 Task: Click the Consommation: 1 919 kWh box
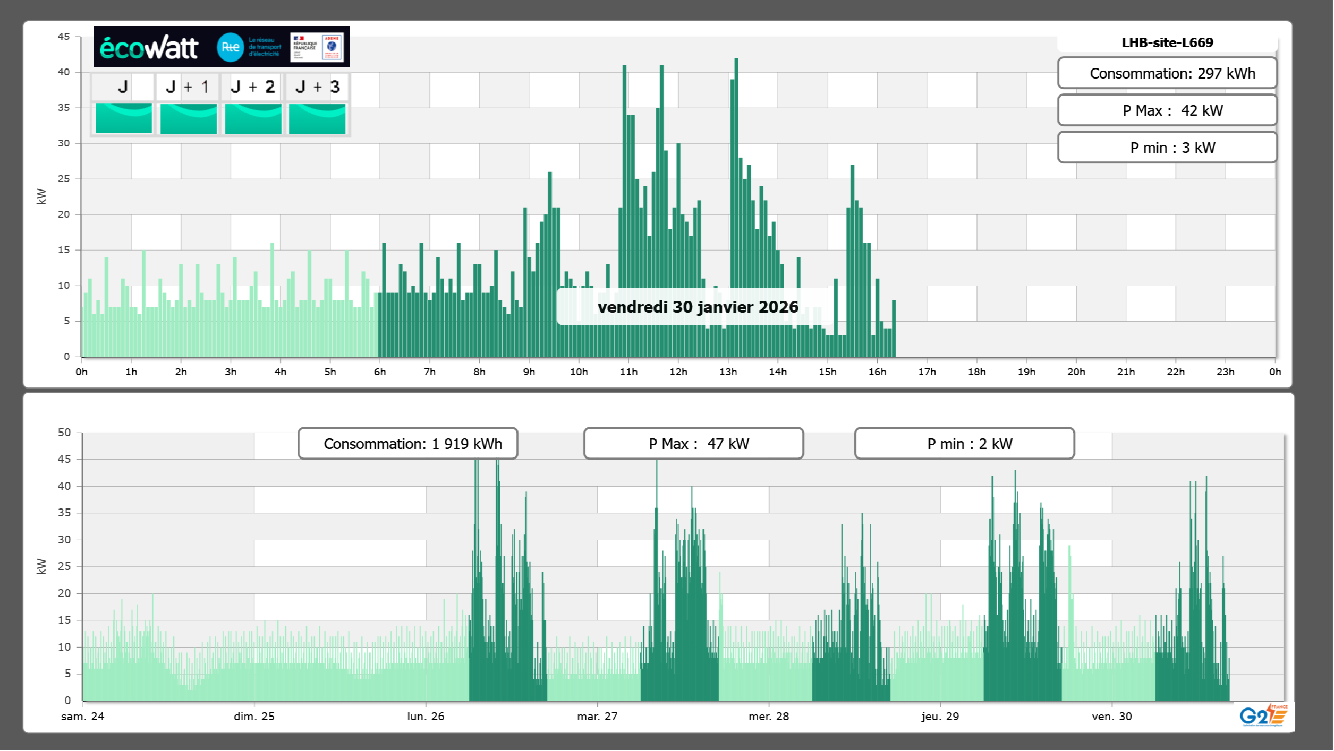(407, 444)
